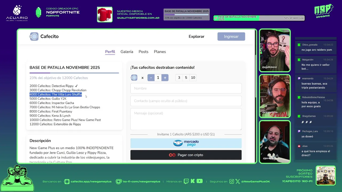
Task: Click the Pagar con cripto button
Action: point(186,155)
